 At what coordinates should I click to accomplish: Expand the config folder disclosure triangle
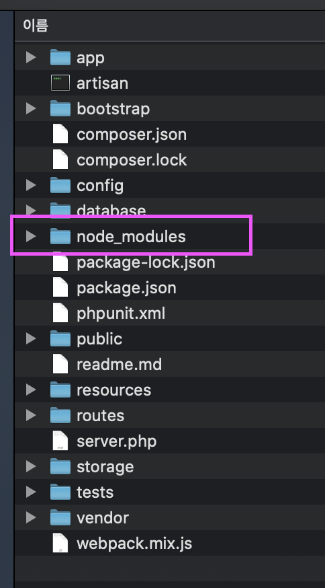[x=31, y=185]
